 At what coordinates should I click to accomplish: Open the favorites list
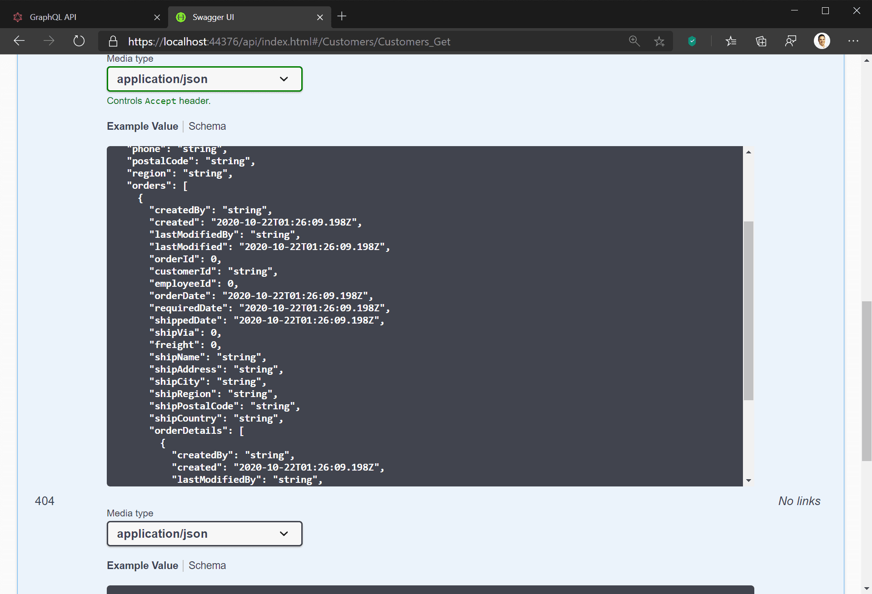pos(731,41)
